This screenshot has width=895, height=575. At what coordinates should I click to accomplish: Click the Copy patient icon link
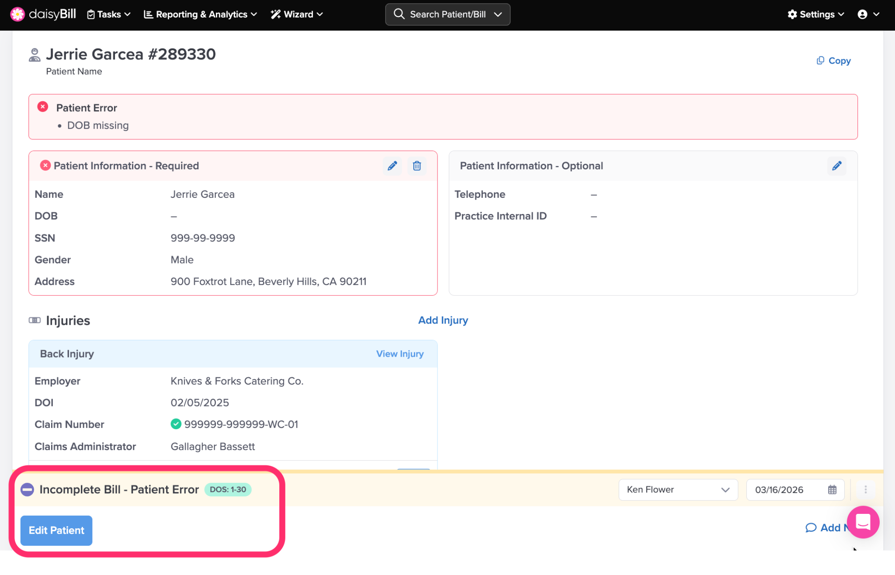[833, 61]
